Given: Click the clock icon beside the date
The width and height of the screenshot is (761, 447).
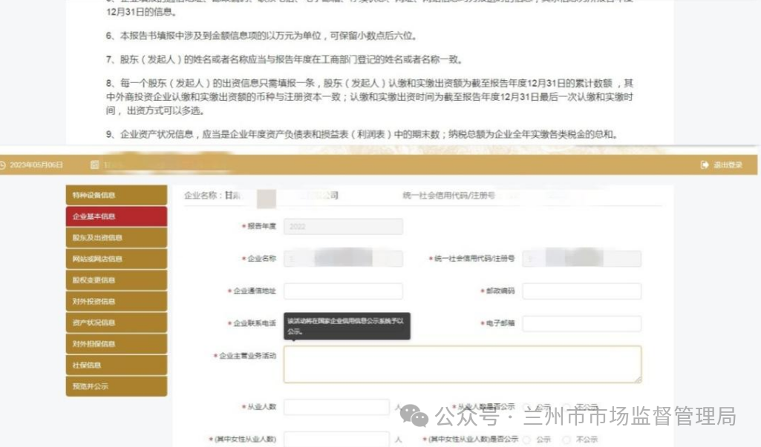Looking at the screenshot, I should tap(3, 165).
